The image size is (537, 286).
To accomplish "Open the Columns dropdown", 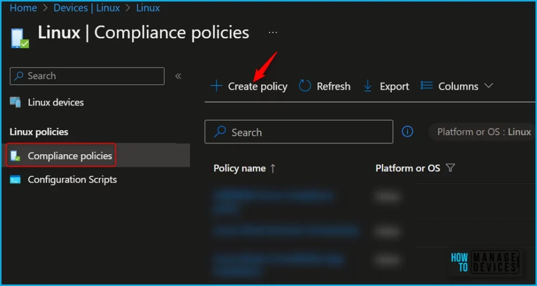I will [x=457, y=86].
